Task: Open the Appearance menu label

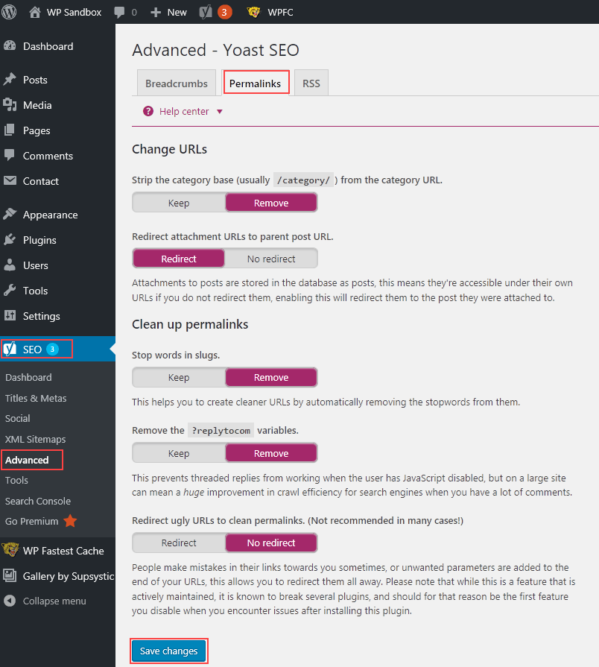Action: tap(50, 215)
